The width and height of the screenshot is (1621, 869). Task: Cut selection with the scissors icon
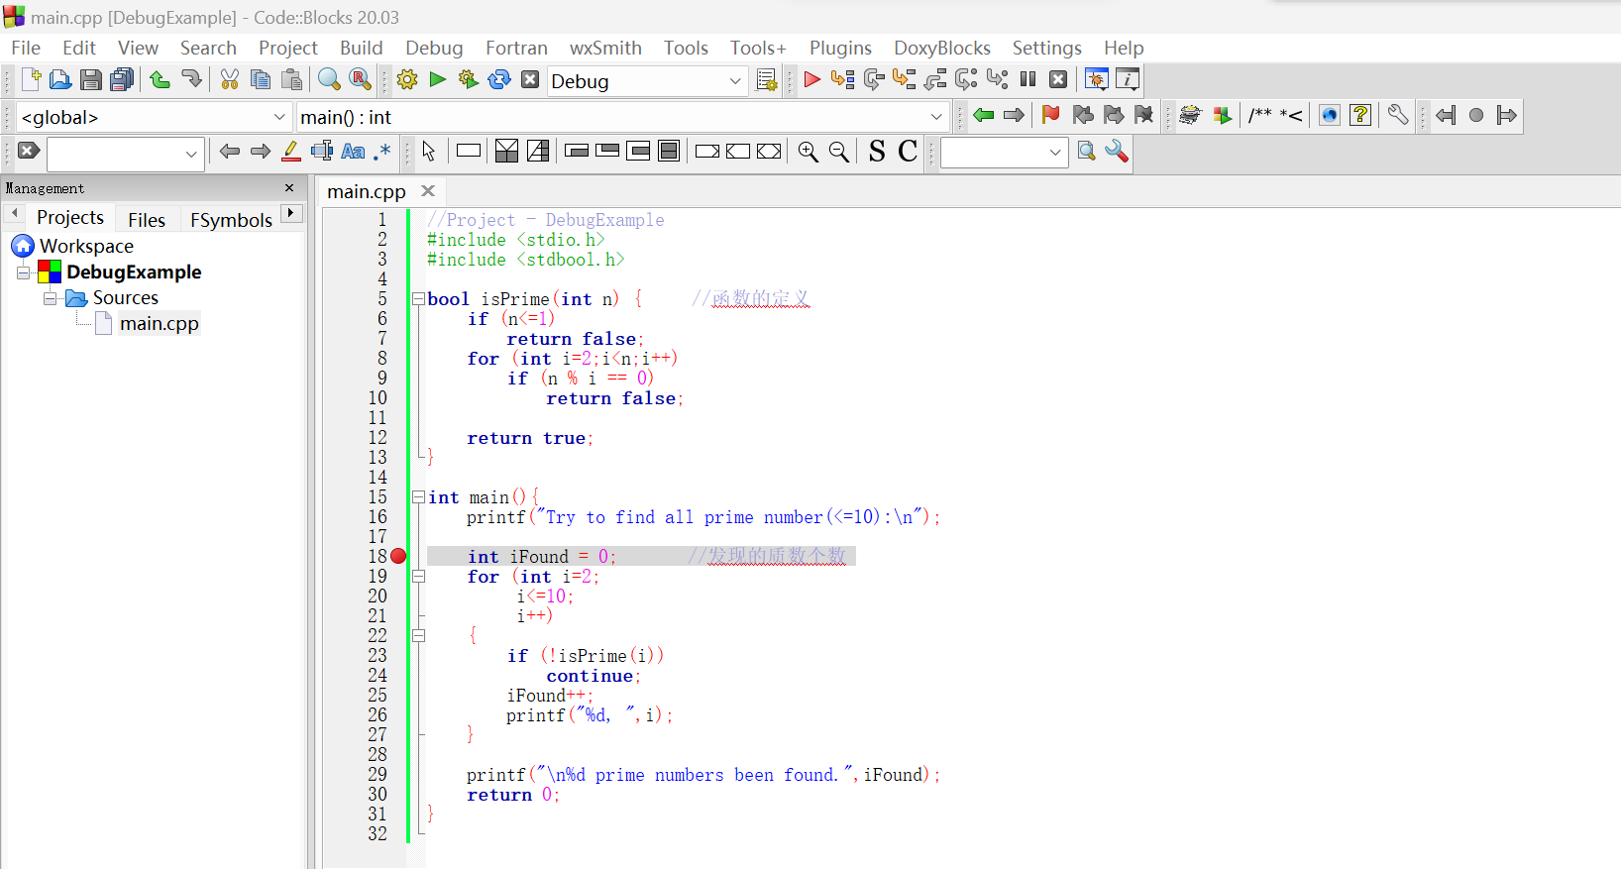coord(230,80)
